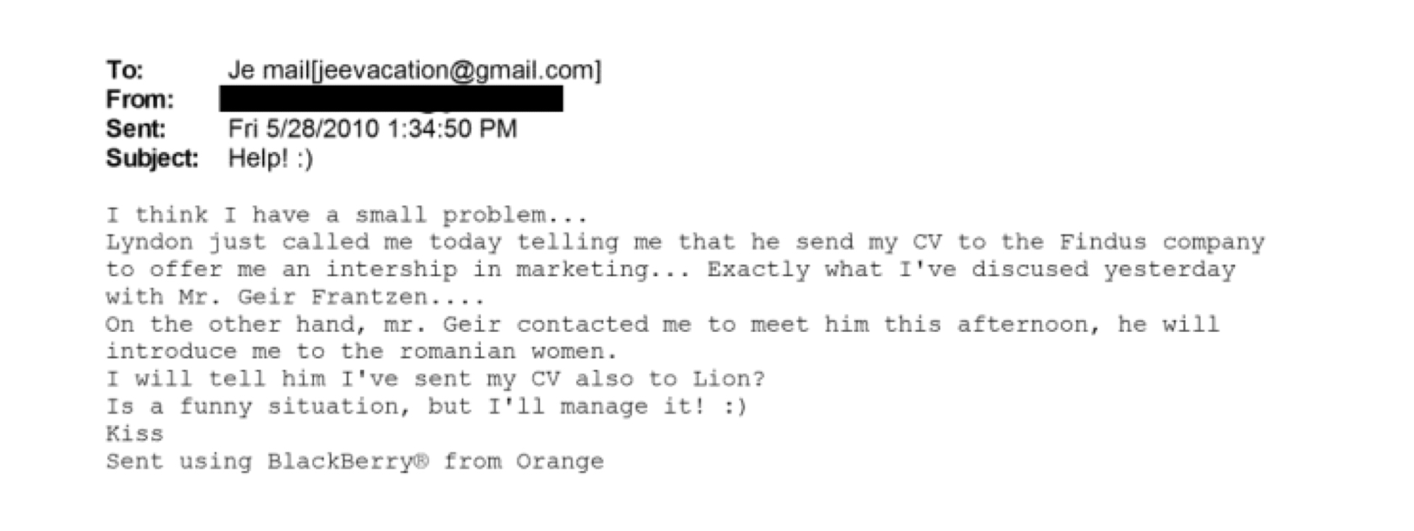The width and height of the screenshot is (1414, 531).
Task: Click the subject text "Help! :)"
Action: [x=270, y=158]
